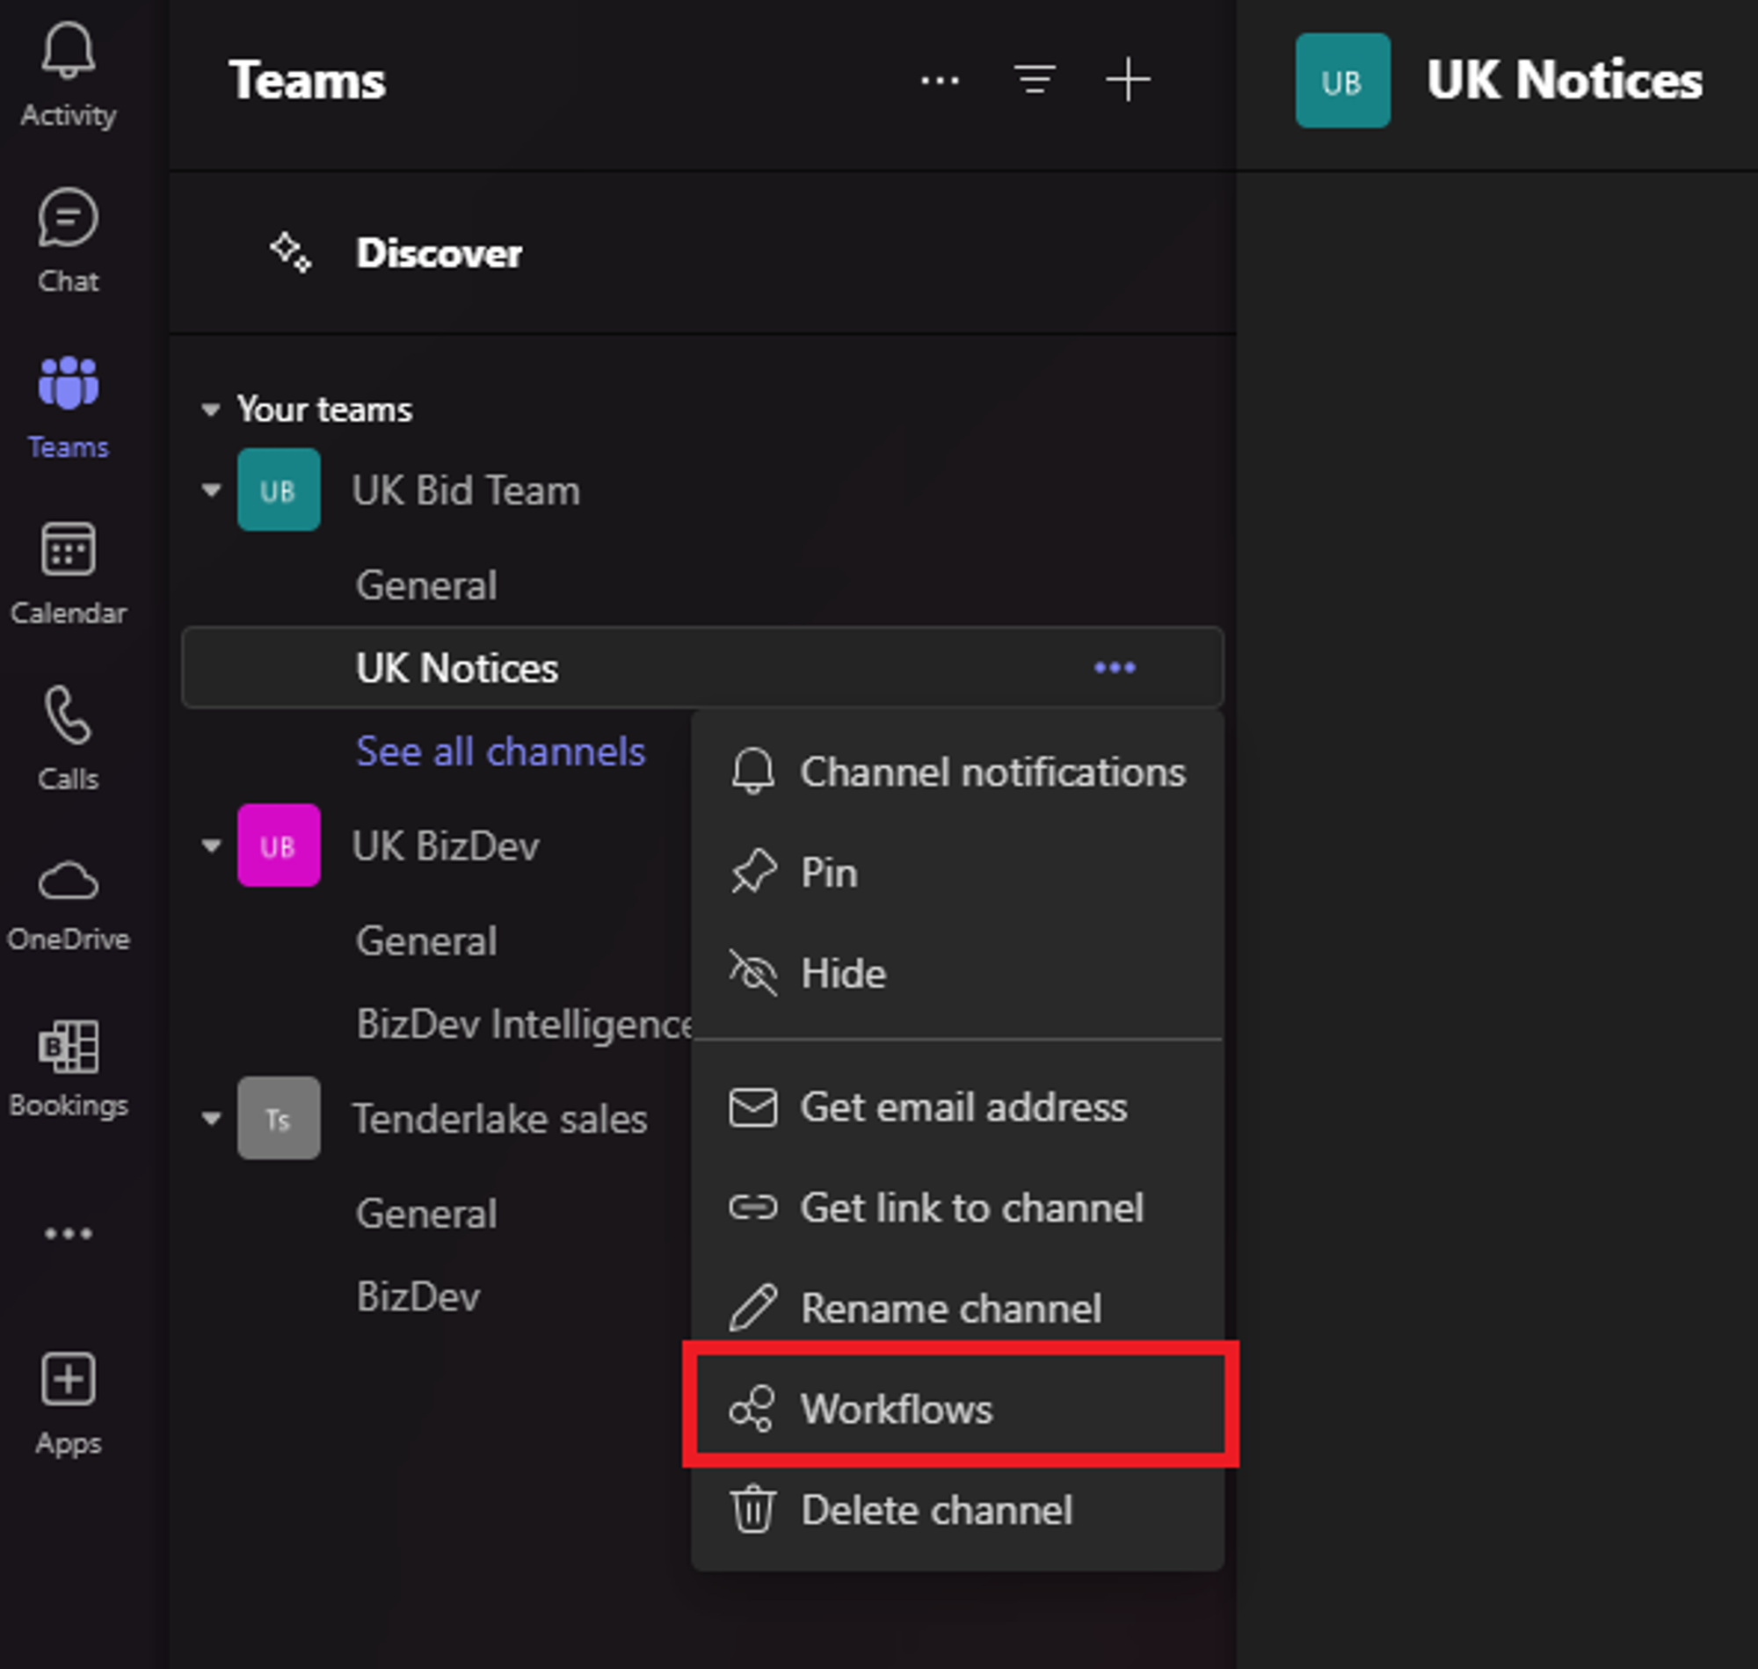Screen dimensions: 1758x1669
Task: Click See all channels link
Action: coord(500,751)
